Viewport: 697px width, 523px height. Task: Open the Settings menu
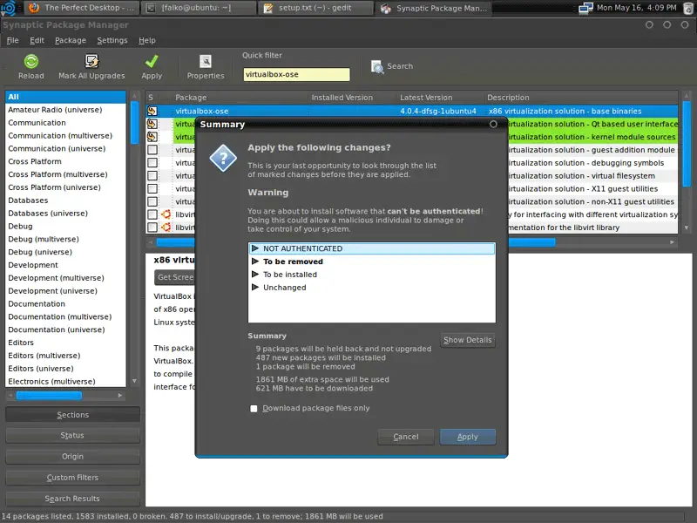point(112,40)
